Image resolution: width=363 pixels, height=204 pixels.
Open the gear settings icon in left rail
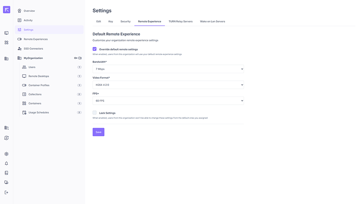coord(6,154)
